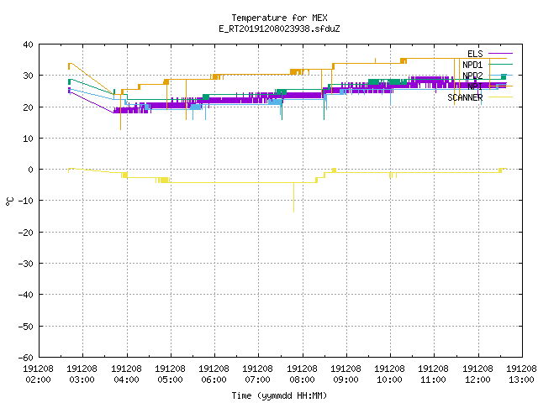Image resolution: width=538 pixels, height=403 pixels.
Task: Click the x-axis tick label 191208 10:00
Action: pyautogui.click(x=389, y=374)
